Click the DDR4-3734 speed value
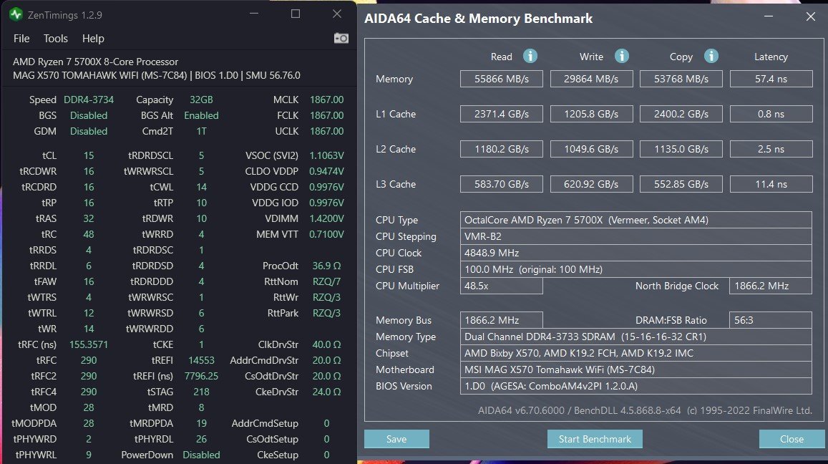The height and width of the screenshot is (464, 828). (89, 100)
